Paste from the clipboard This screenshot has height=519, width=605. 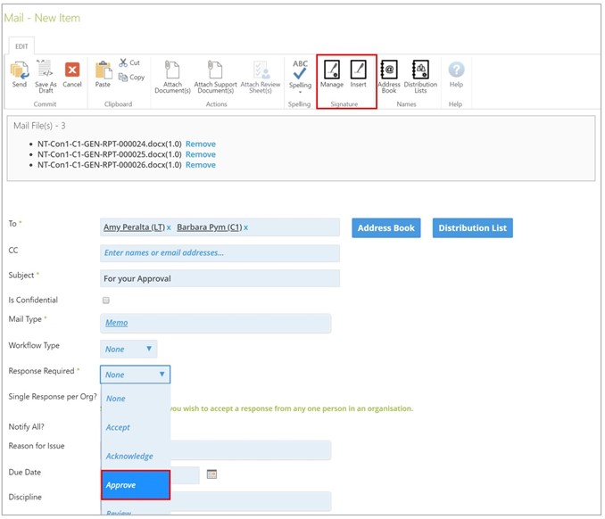[103, 74]
